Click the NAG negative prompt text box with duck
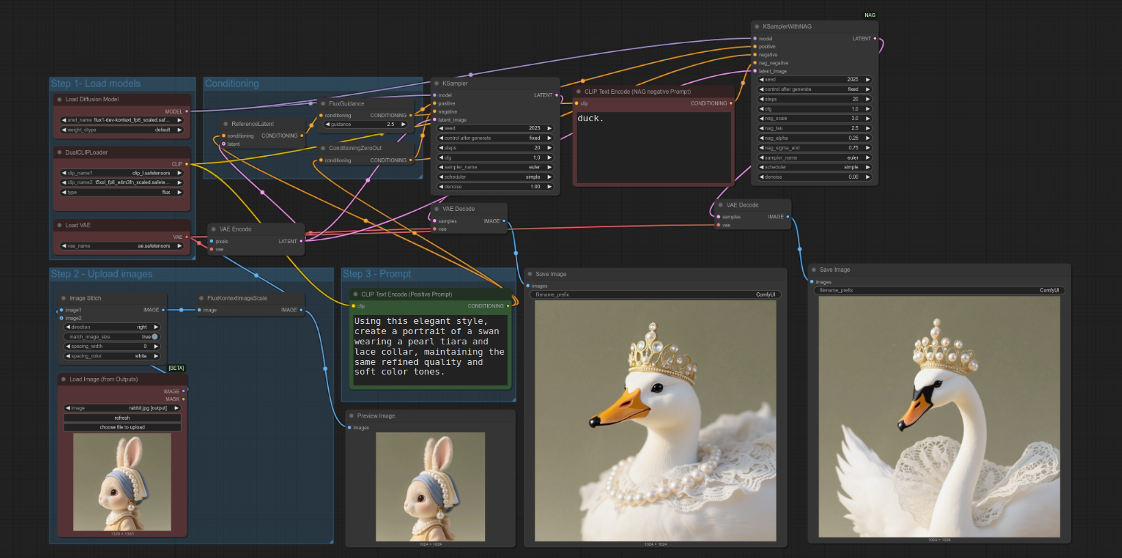Image resolution: width=1122 pixels, height=558 pixels. [653, 147]
